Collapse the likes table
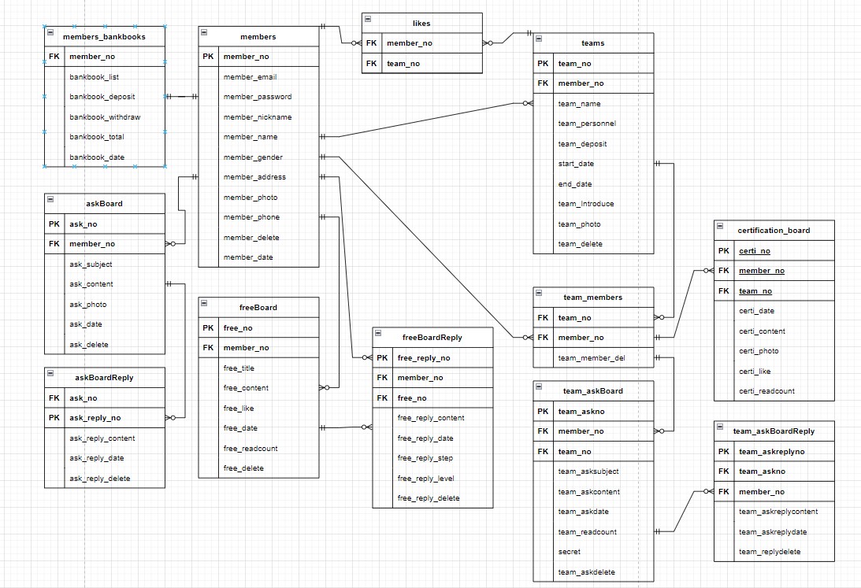Viewport: 861px width, 588px height. point(368,19)
